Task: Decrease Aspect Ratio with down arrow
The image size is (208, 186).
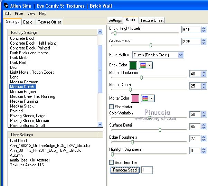Action: (x=204, y=43)
